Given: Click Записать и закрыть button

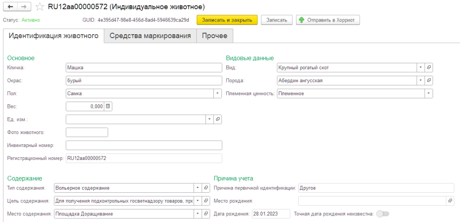Looking at the screenshot, I should (227, 20).
